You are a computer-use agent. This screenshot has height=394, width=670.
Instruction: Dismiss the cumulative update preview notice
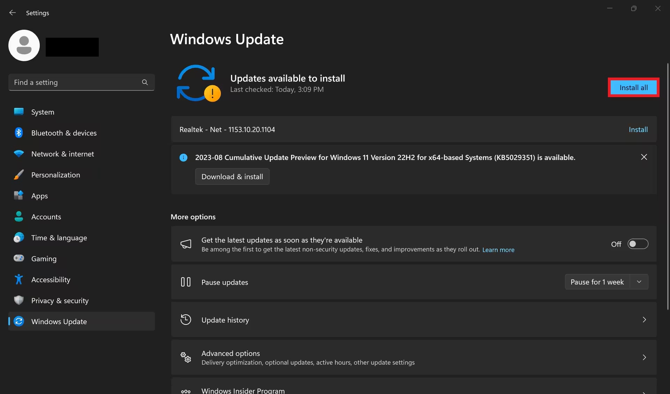click(644, 157)
